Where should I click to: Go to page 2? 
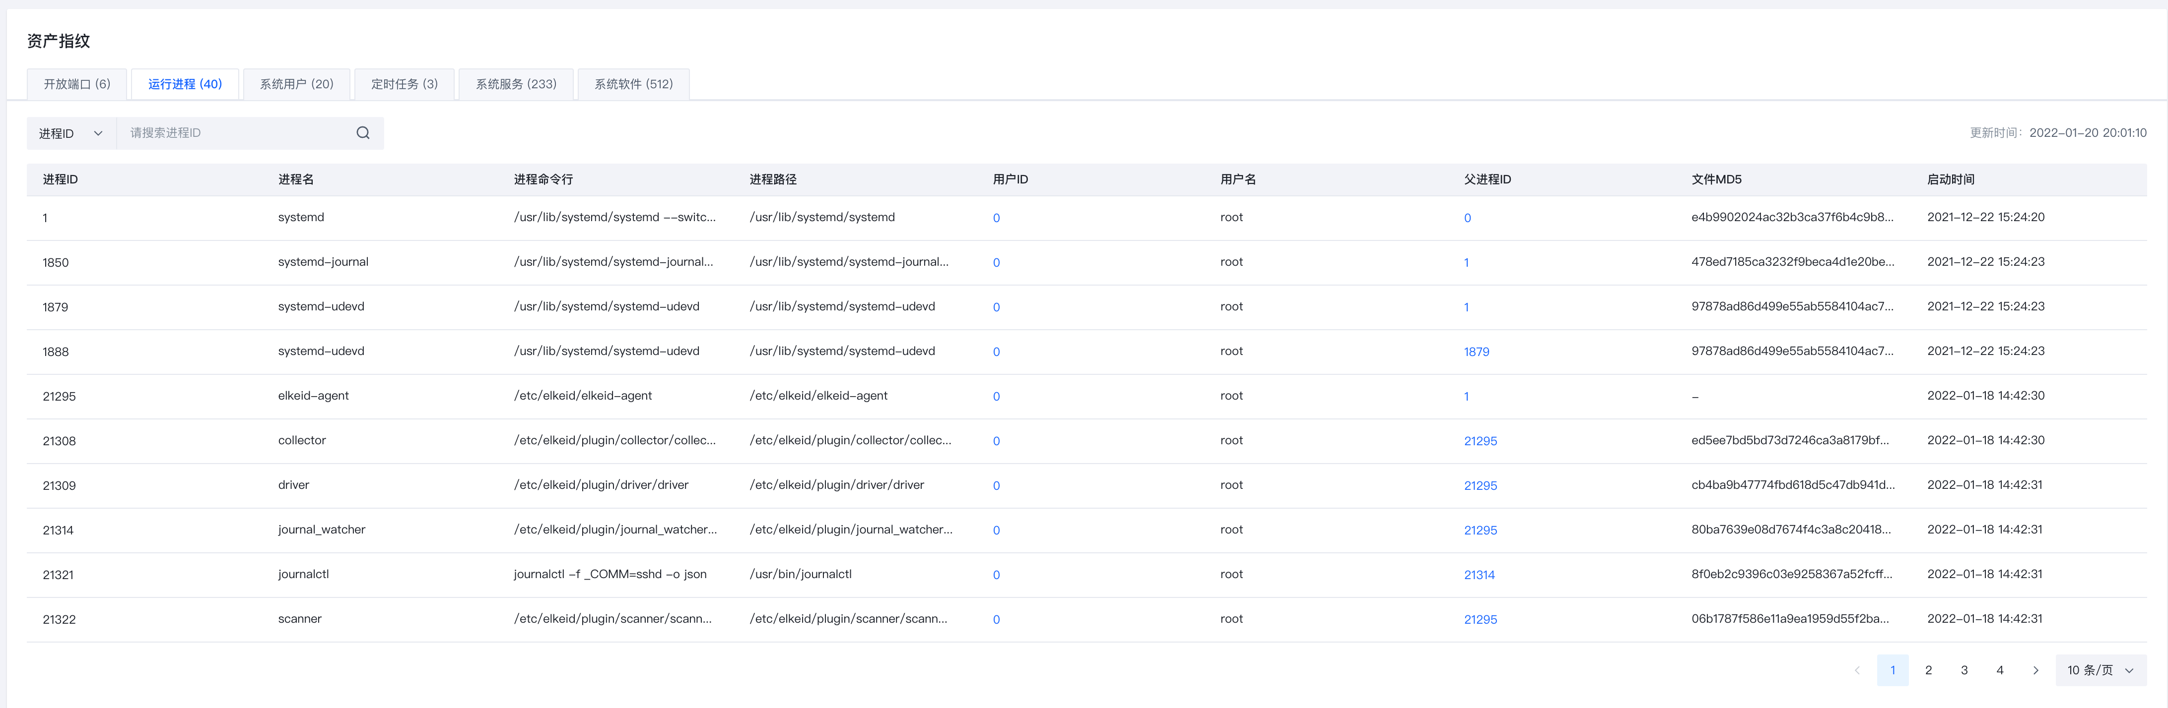tap(1928, 670)
